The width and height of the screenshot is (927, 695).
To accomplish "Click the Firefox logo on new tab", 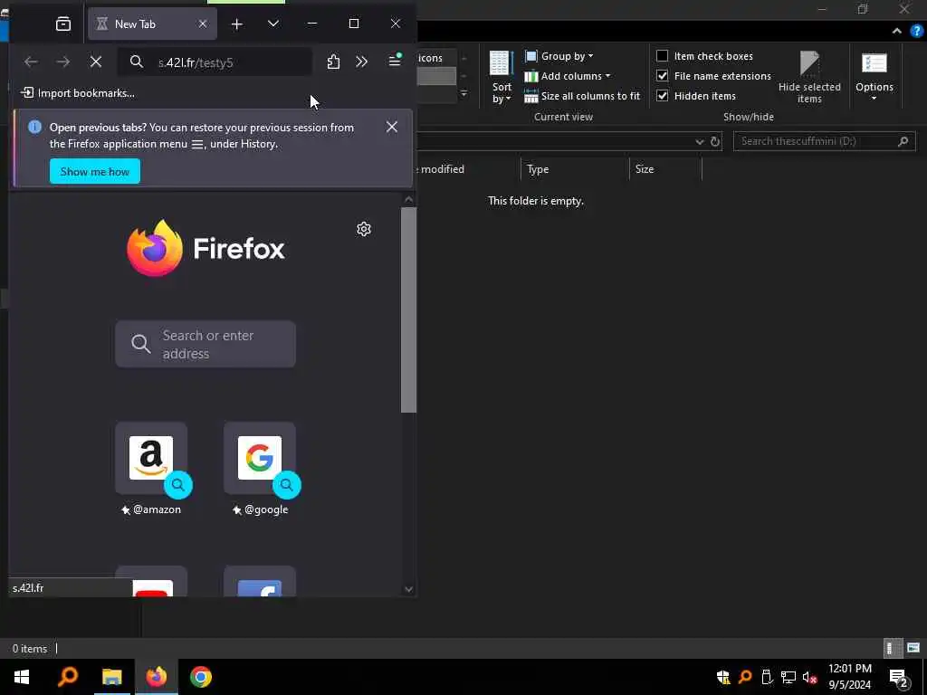I will (205, 248).
